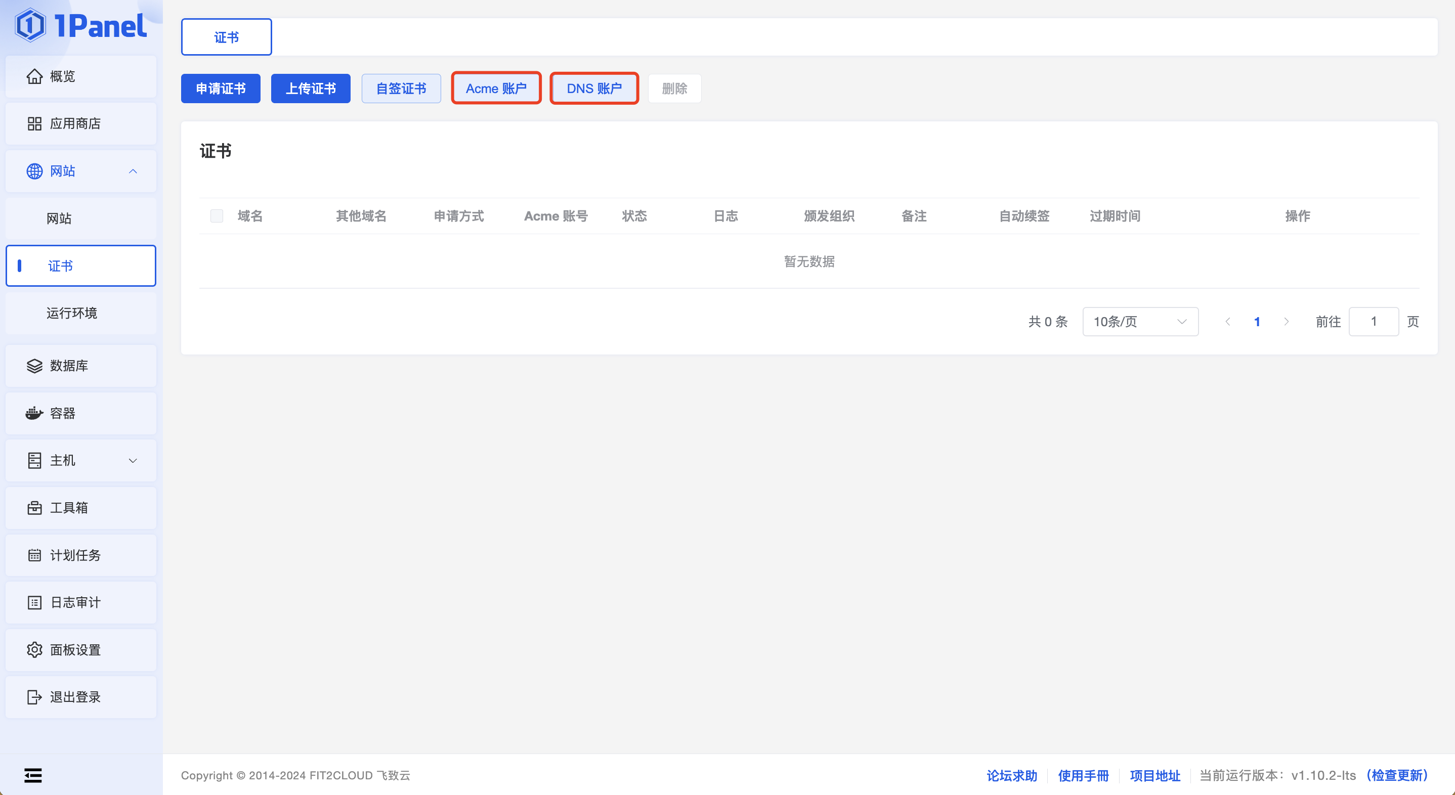Open 运行环境 in the sidebar

81,314
